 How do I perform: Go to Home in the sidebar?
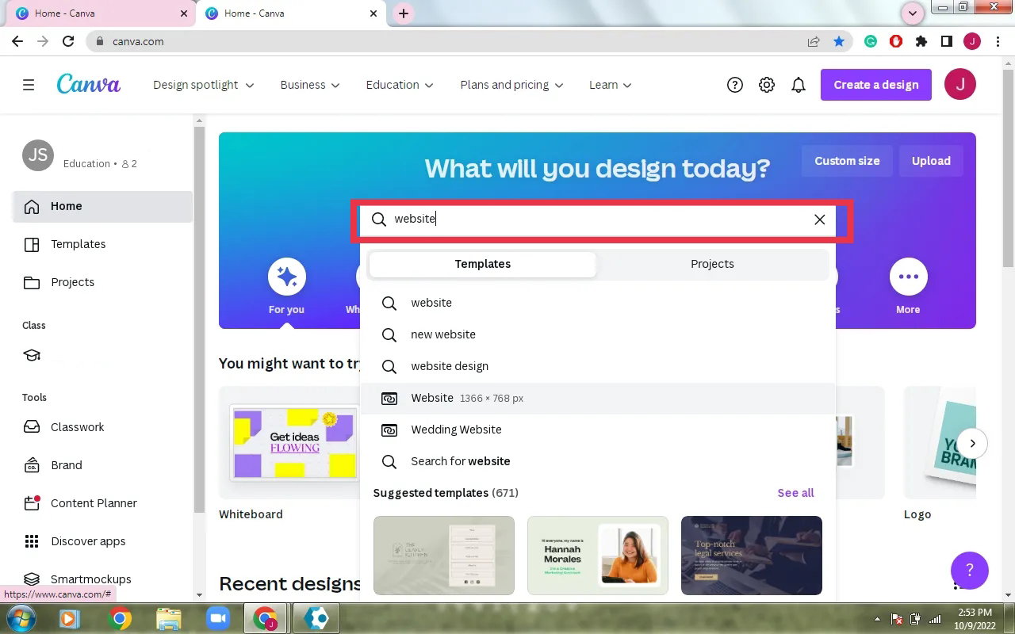tap(103, 206)
